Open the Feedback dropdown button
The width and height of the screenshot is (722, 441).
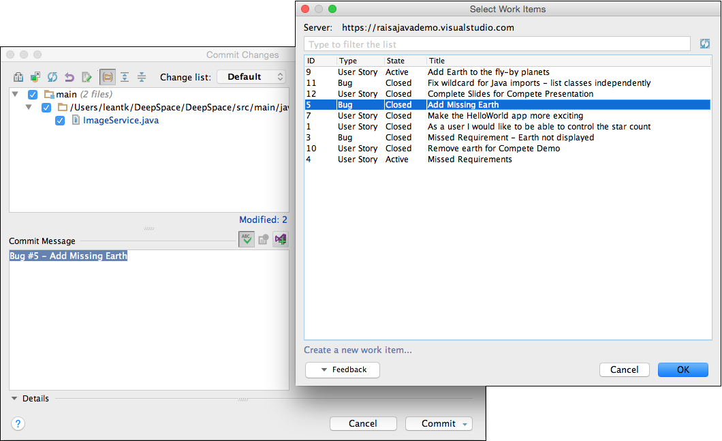343,369
